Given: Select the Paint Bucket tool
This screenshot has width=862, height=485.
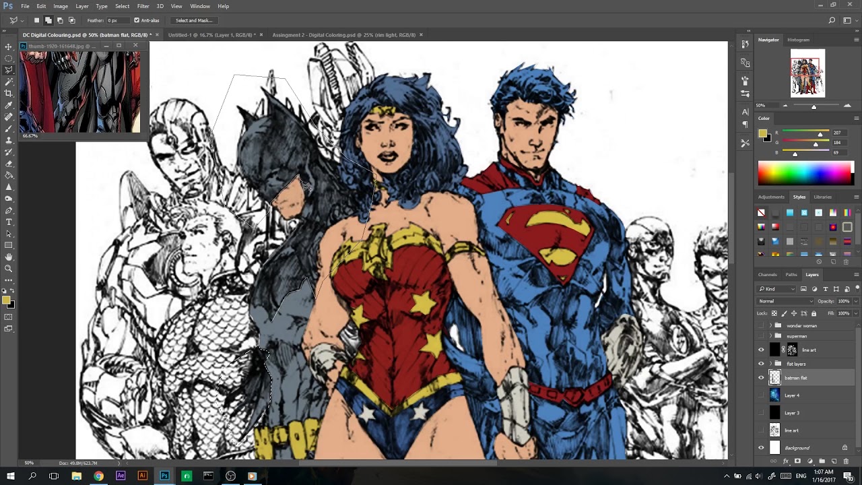Looking at the screenshot, I should [x=9, y=175].
